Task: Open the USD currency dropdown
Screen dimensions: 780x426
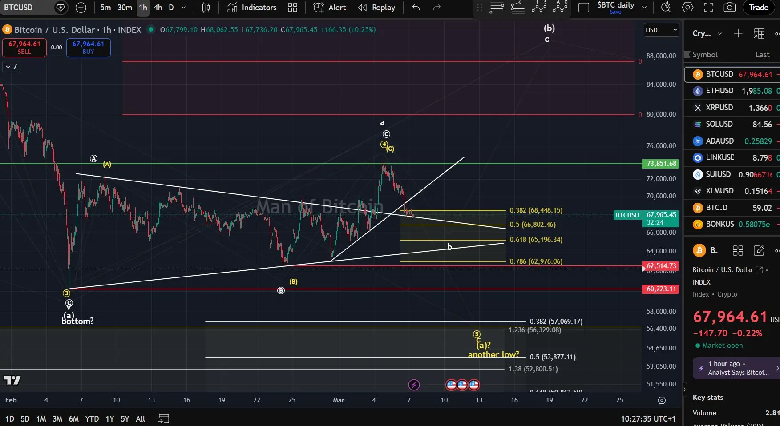Action: 661,30
